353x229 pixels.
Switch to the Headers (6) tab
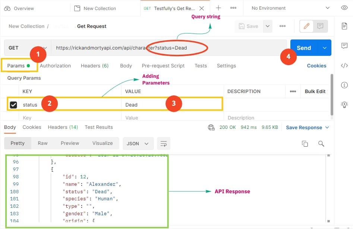click(95, 66)
